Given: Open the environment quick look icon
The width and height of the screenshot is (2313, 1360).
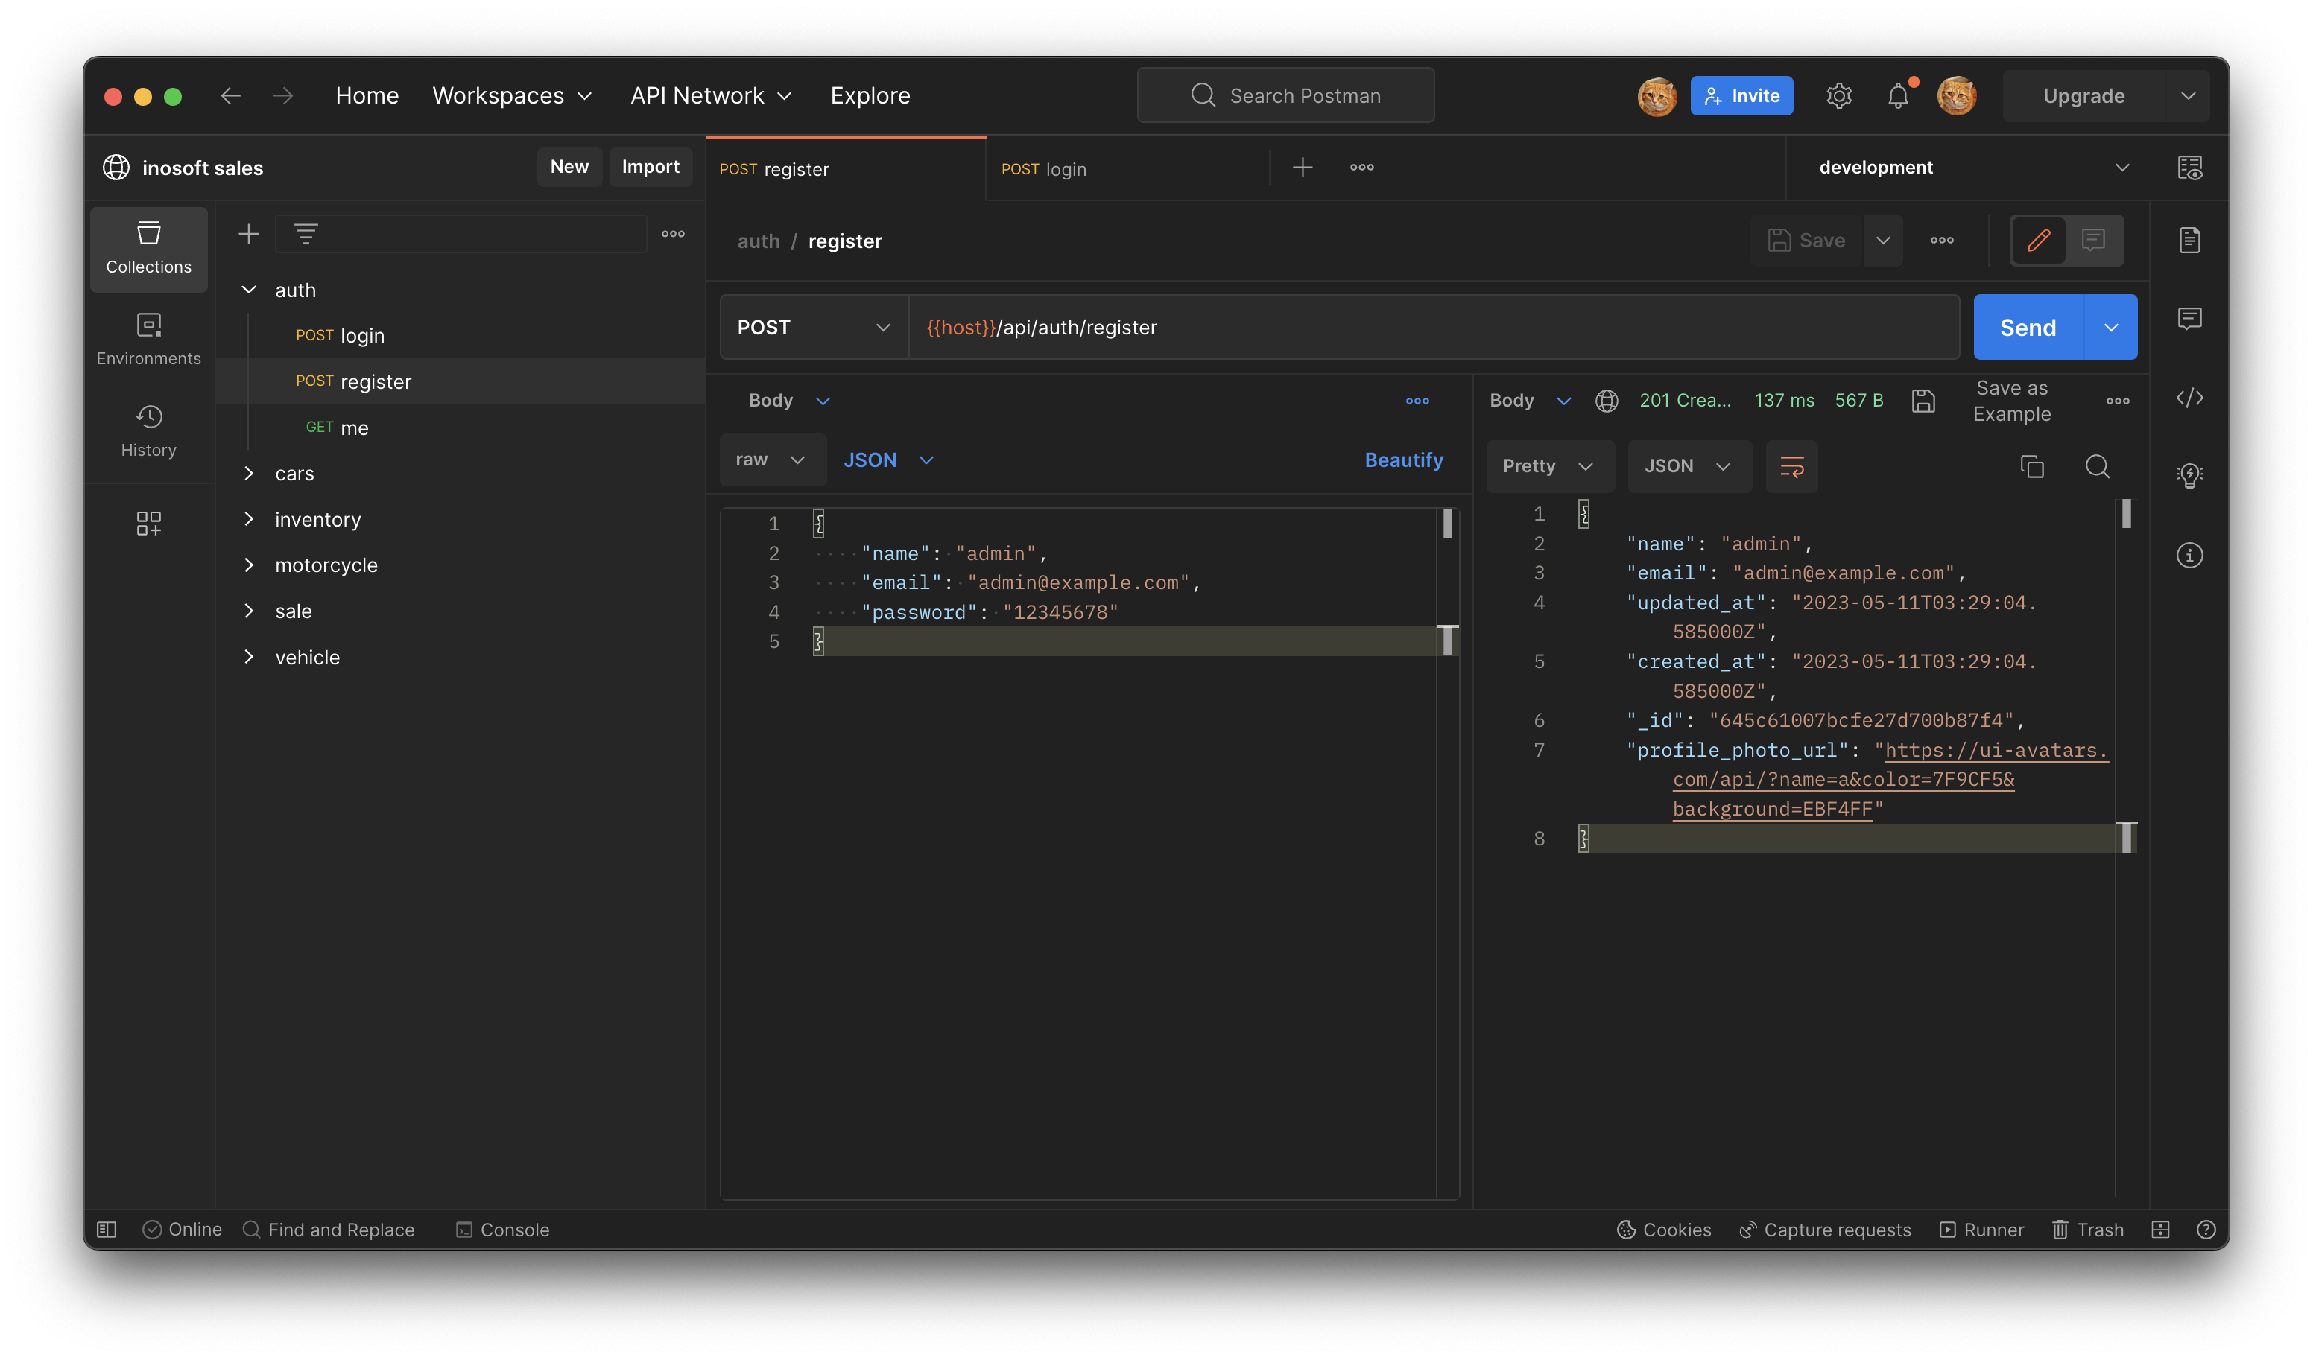Looking at the screenshot, I should 2190,168.
